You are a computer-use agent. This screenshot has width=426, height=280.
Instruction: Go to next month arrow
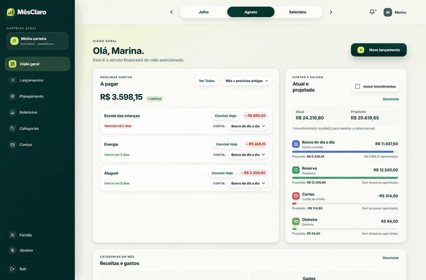(331, 12)
